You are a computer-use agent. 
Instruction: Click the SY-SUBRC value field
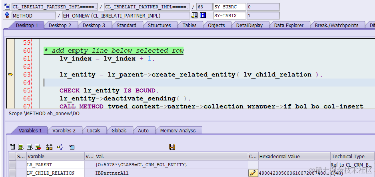click(x=263, y=7)
